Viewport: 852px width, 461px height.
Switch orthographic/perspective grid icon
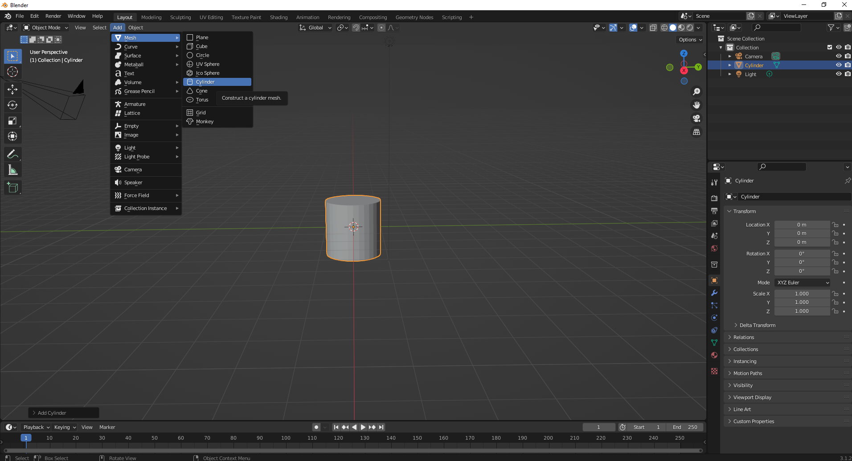pos(696,132)
